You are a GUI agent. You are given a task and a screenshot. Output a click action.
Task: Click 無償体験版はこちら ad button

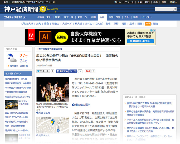point(140,41)
